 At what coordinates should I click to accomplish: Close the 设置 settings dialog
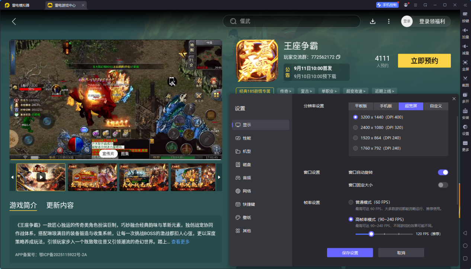click(x=454, y=99)
